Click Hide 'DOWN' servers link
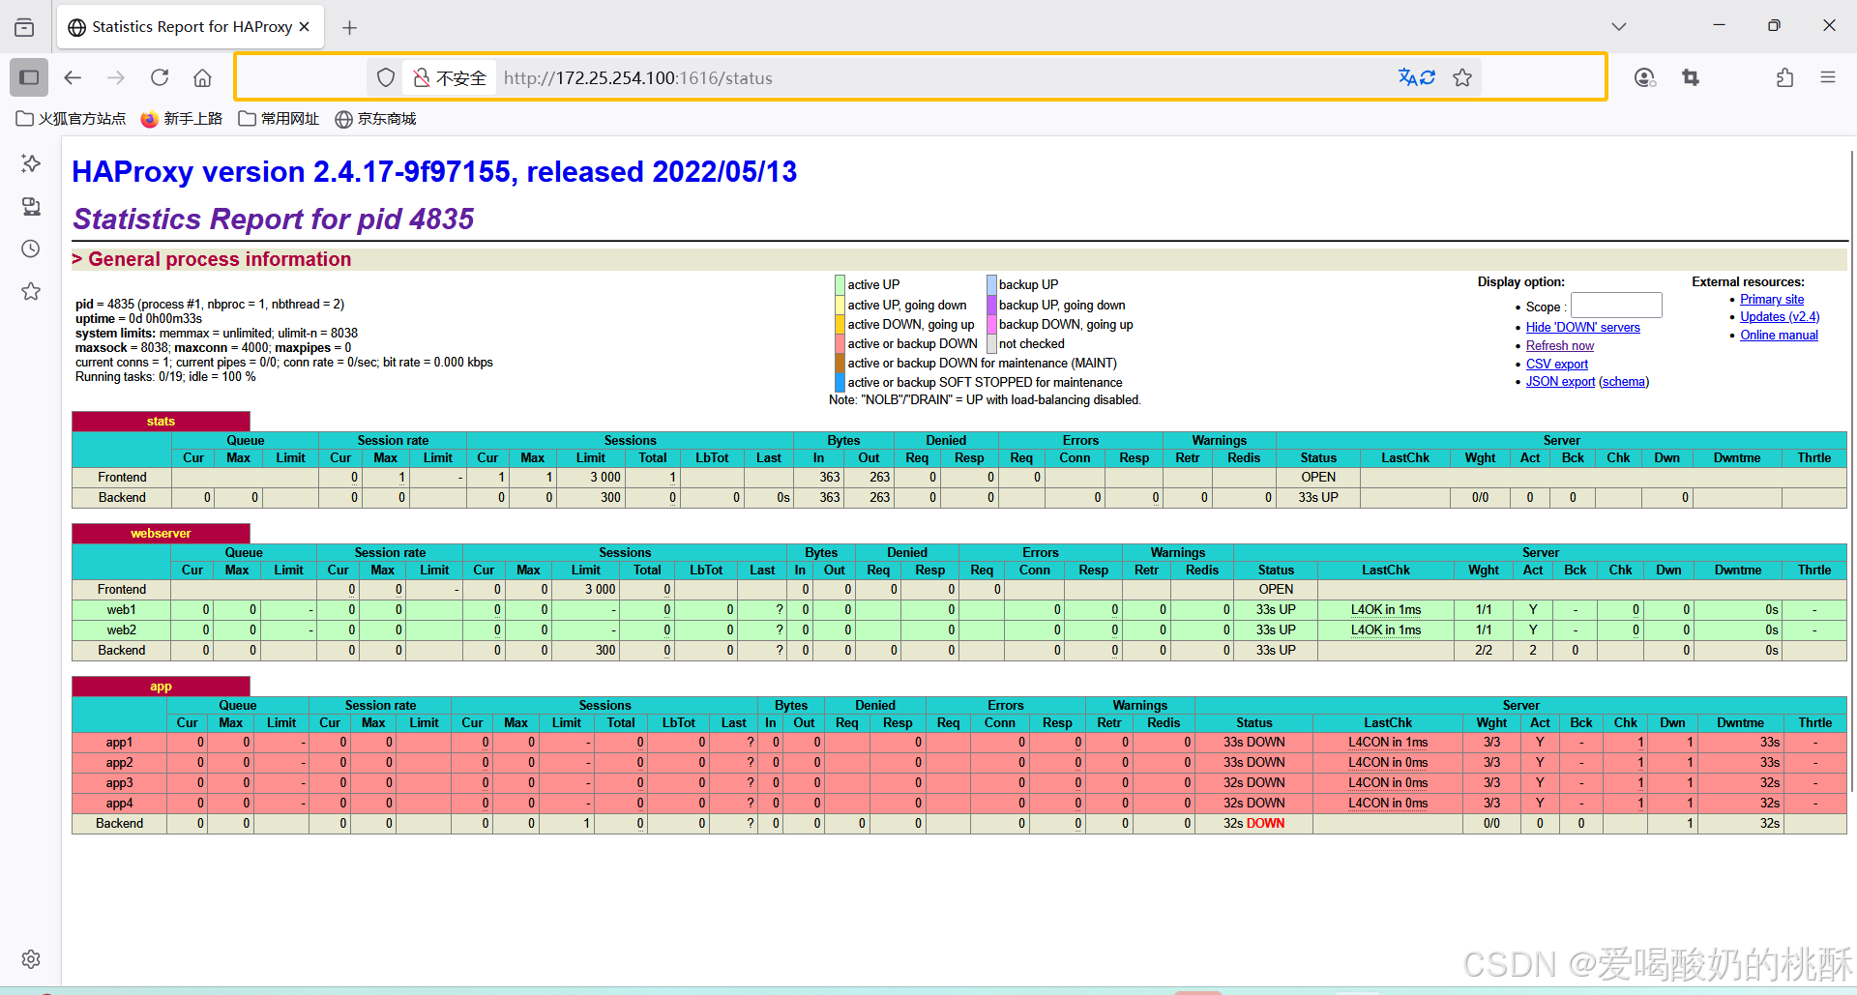1857x995 pixels. click(x=1582, y=328)
